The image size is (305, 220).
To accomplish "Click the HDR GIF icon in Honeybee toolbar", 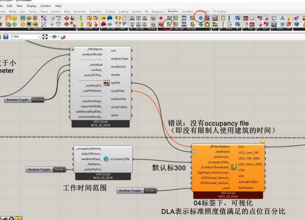I will [184, 18].
